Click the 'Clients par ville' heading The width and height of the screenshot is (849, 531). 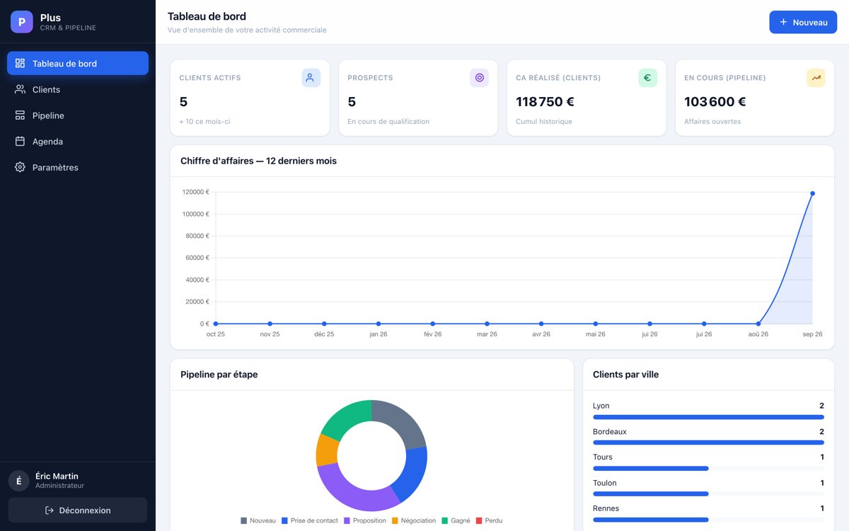tap(625, 375)
